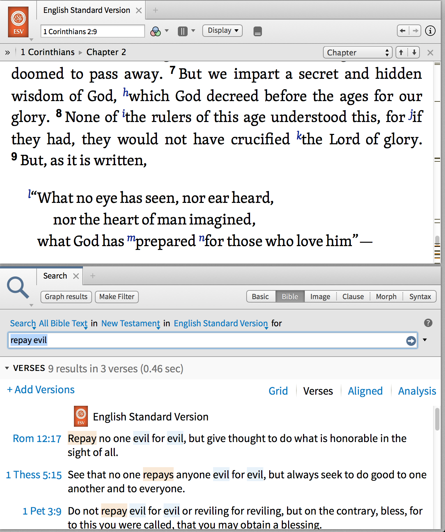Close the Search tab
The height and width of the screenshot is (532, 445).
[x=76, y=276]
